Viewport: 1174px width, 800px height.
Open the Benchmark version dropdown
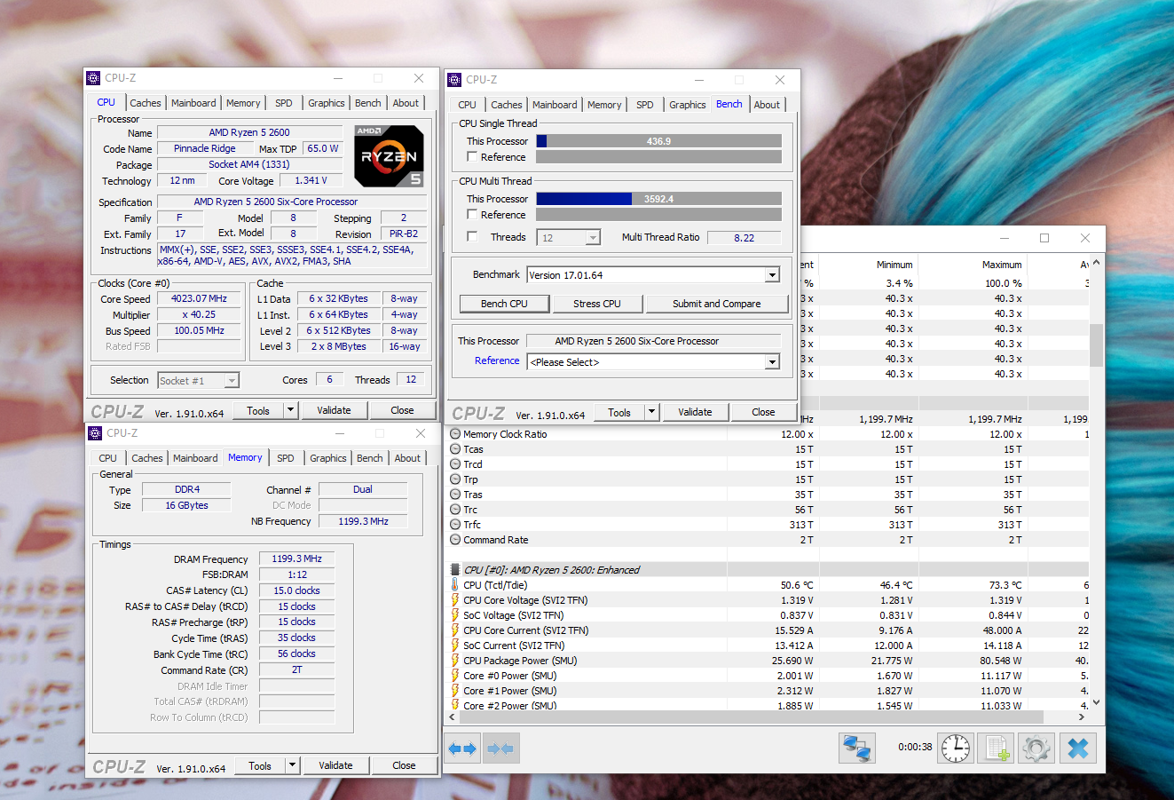tap(772, 275)
